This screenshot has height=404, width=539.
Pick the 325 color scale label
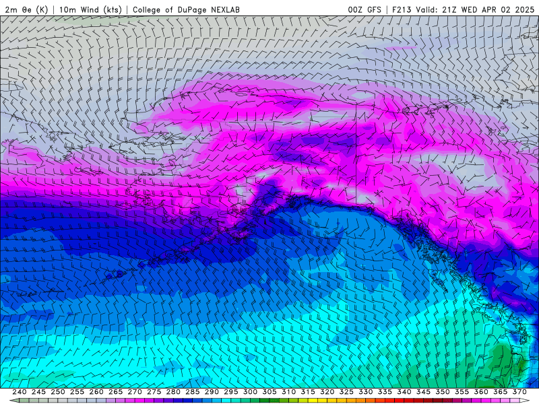tap(346, 392)
